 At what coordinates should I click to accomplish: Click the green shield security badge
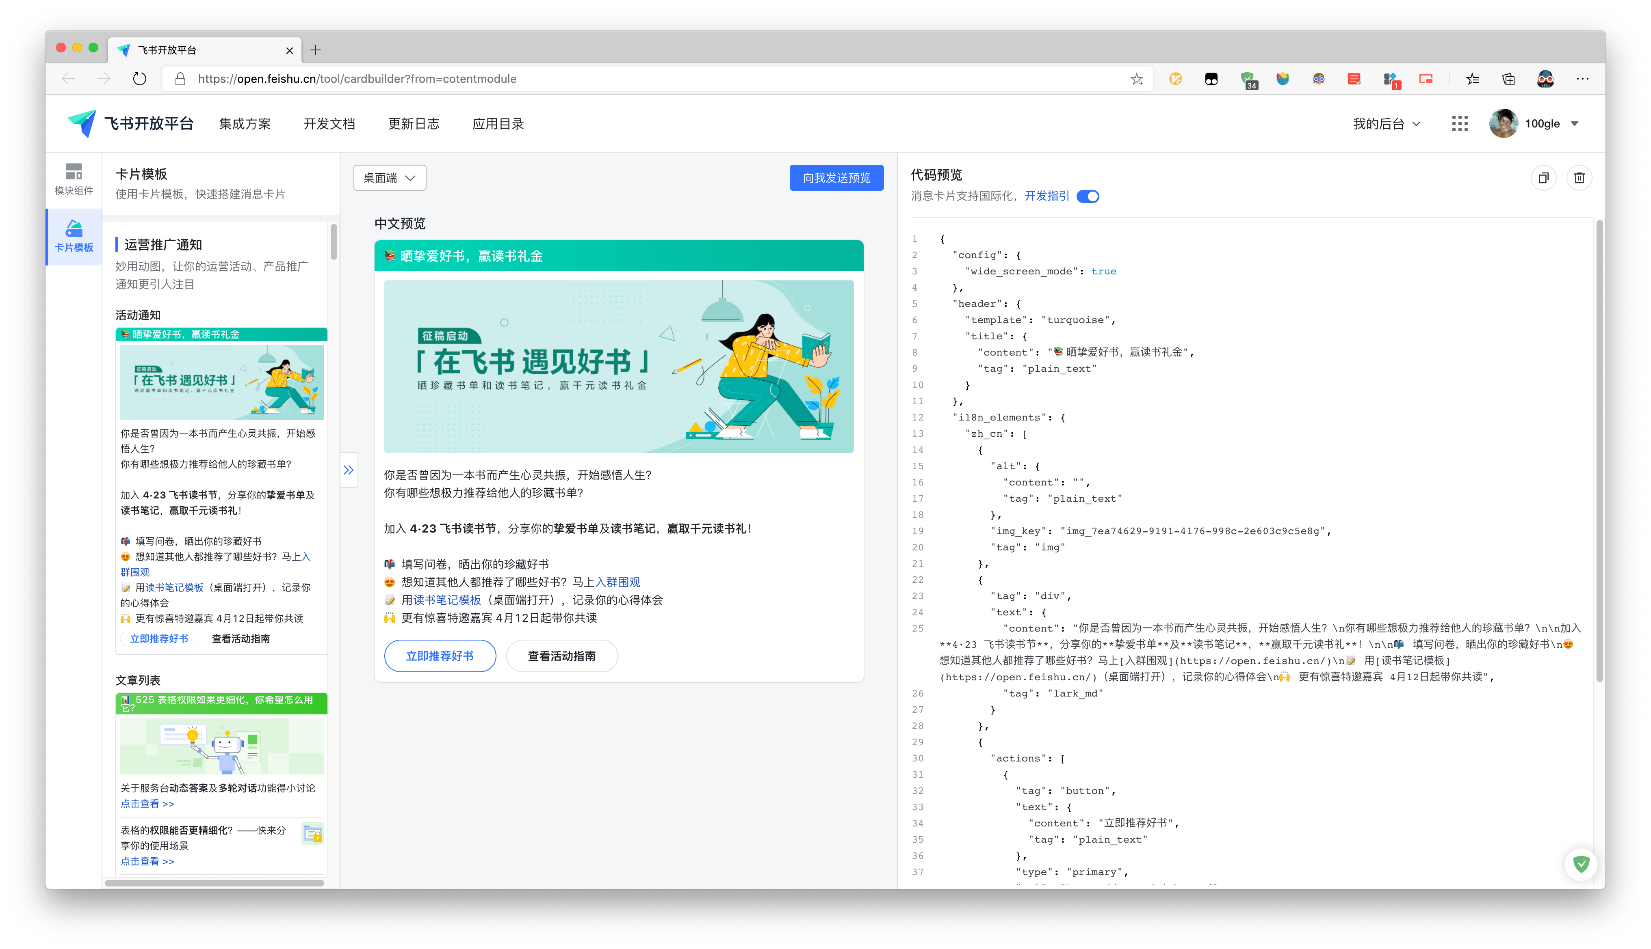pyautogui.click(x=1581, y=864)
